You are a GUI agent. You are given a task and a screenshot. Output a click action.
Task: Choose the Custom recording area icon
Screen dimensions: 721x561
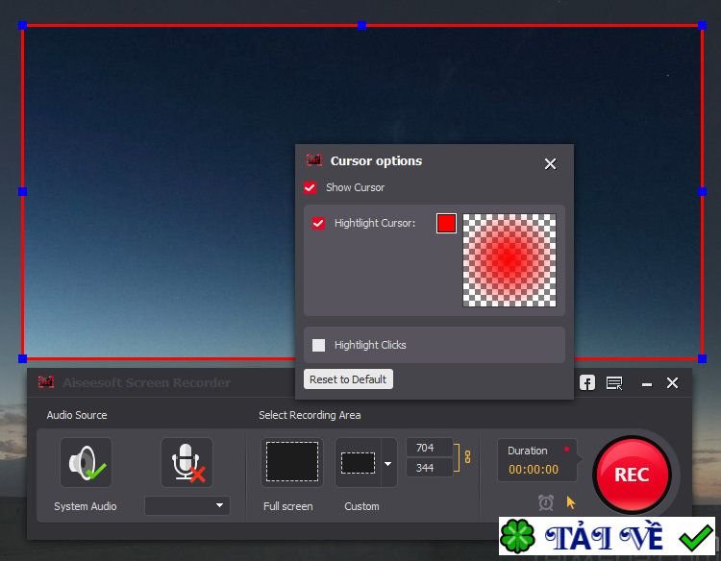(359, 463)
